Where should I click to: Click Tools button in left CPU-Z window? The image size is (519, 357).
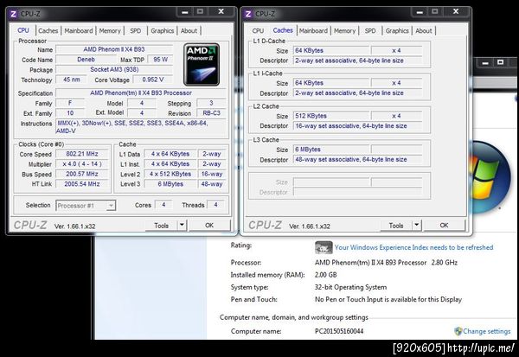[162, 226]
